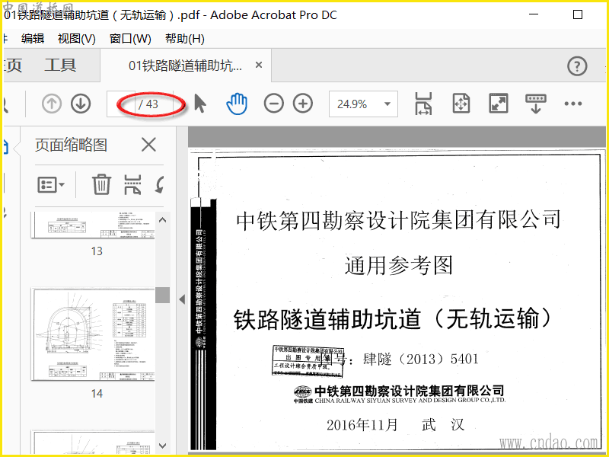
Task: Fit page to window width icon
Action: pos(423,104)
